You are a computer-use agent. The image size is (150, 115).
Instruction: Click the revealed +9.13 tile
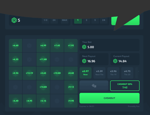71,87
